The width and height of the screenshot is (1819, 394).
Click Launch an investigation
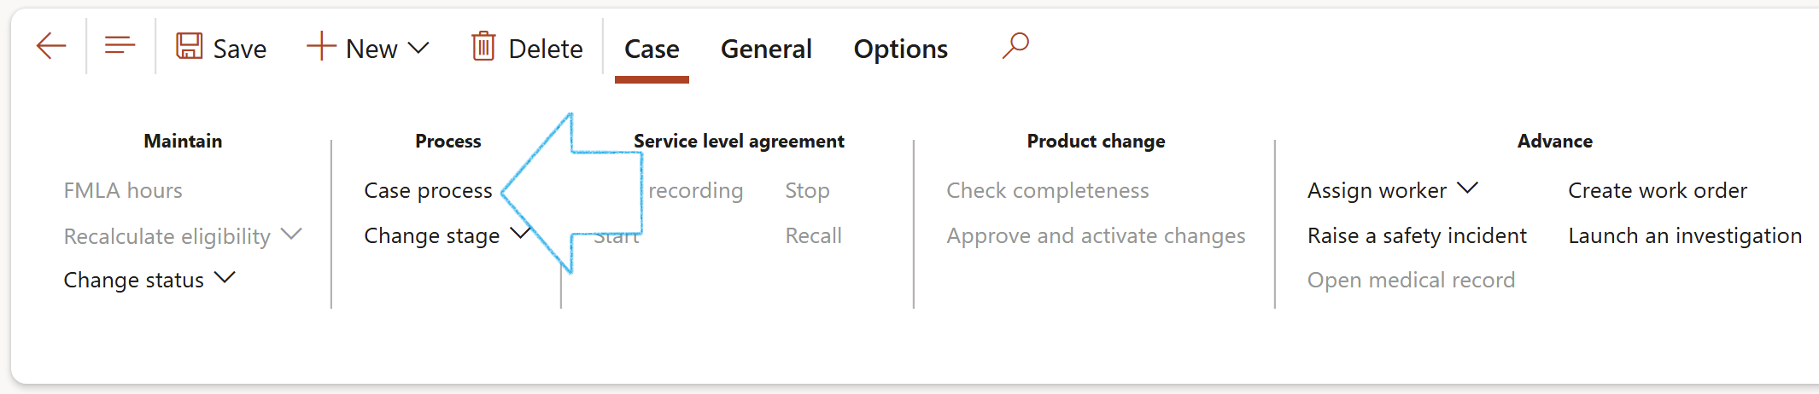coord(1684,235)
